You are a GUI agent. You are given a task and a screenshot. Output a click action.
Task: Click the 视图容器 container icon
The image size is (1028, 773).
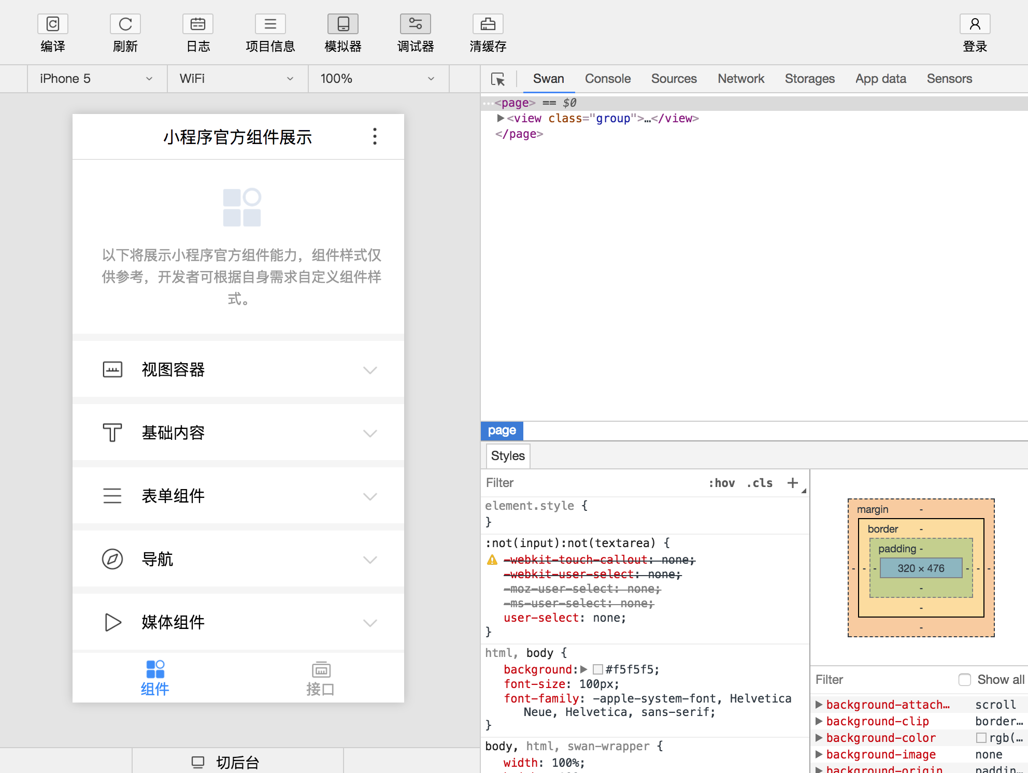(x=112, y=369)
